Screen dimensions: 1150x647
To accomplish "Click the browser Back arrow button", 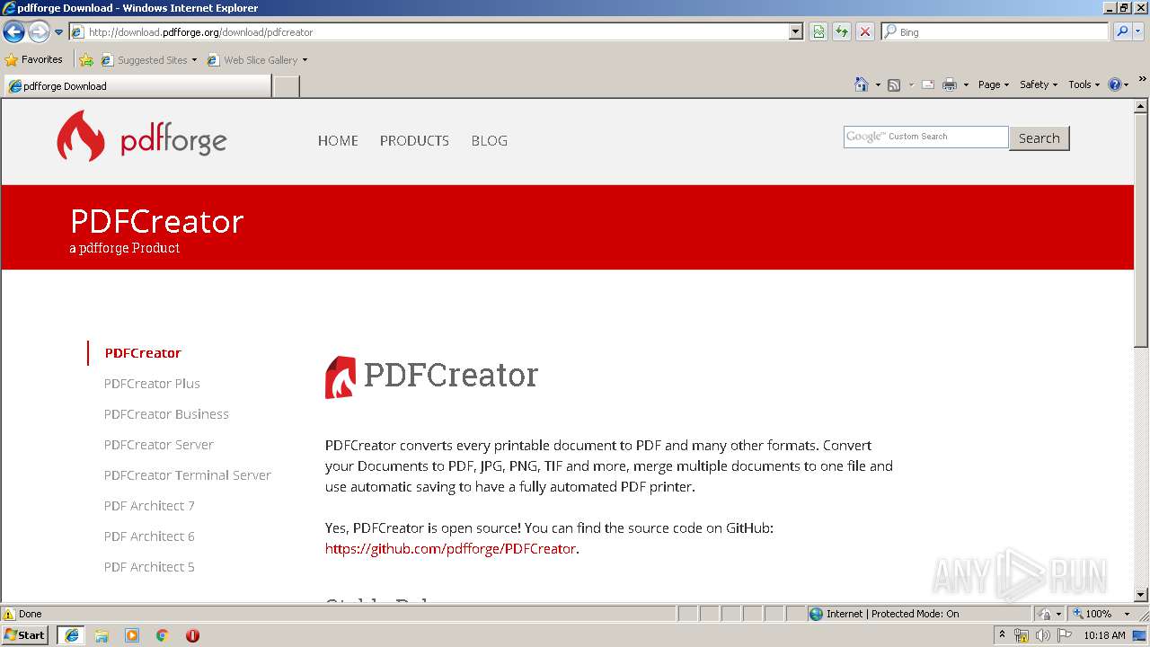I will [x=13, y=32].
